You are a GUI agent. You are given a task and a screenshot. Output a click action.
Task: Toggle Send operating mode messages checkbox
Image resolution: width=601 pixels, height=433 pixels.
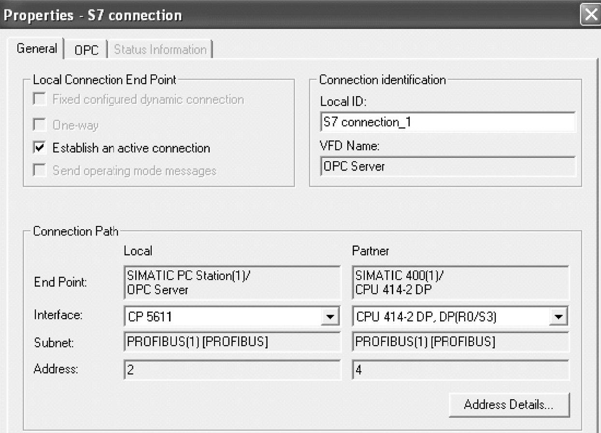coord(40,171)
